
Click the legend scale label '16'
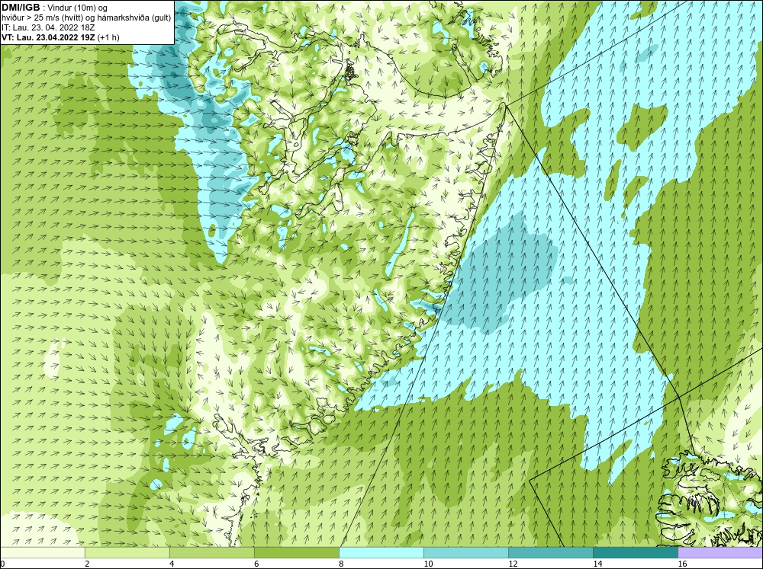(682, 564)
